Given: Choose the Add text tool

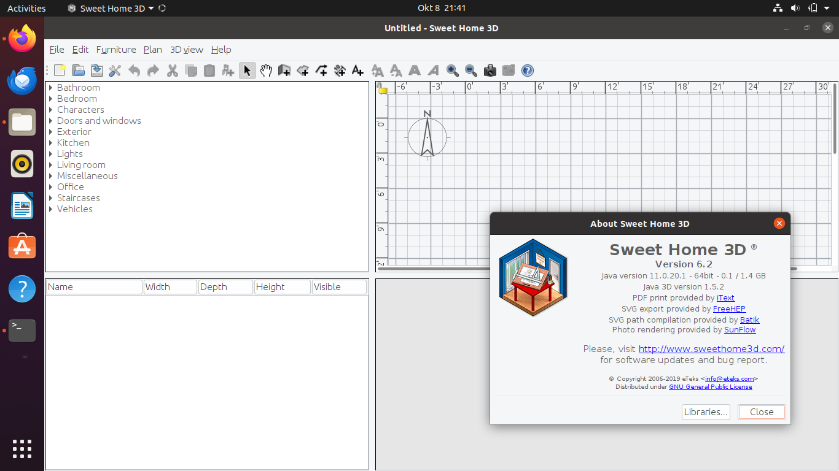Looking at the screenshot, I should [x=357, y=71].
